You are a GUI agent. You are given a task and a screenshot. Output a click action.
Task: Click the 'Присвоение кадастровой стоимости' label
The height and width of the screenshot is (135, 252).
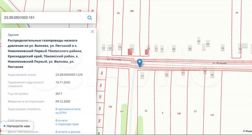pos(26,84)
